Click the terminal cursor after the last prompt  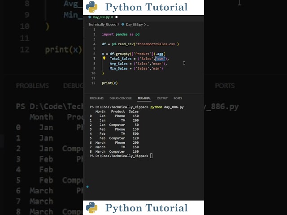152,156
